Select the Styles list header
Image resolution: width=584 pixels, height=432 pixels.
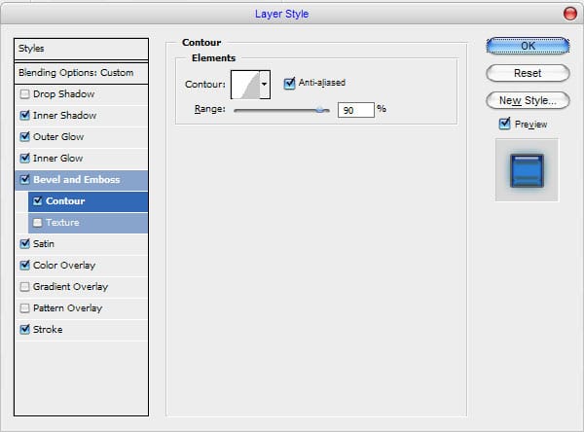(82, 49)
